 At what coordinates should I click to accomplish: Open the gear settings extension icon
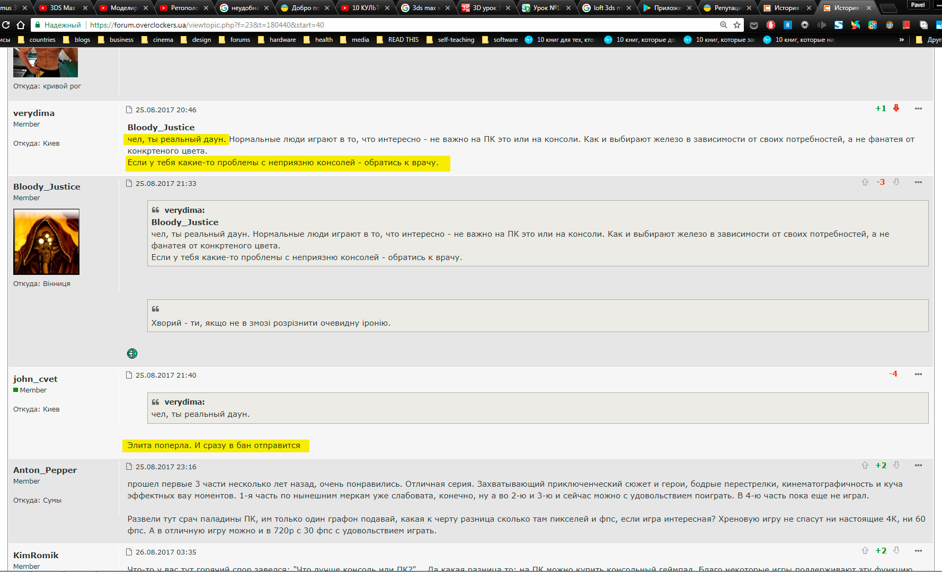(x=805, y=25)
